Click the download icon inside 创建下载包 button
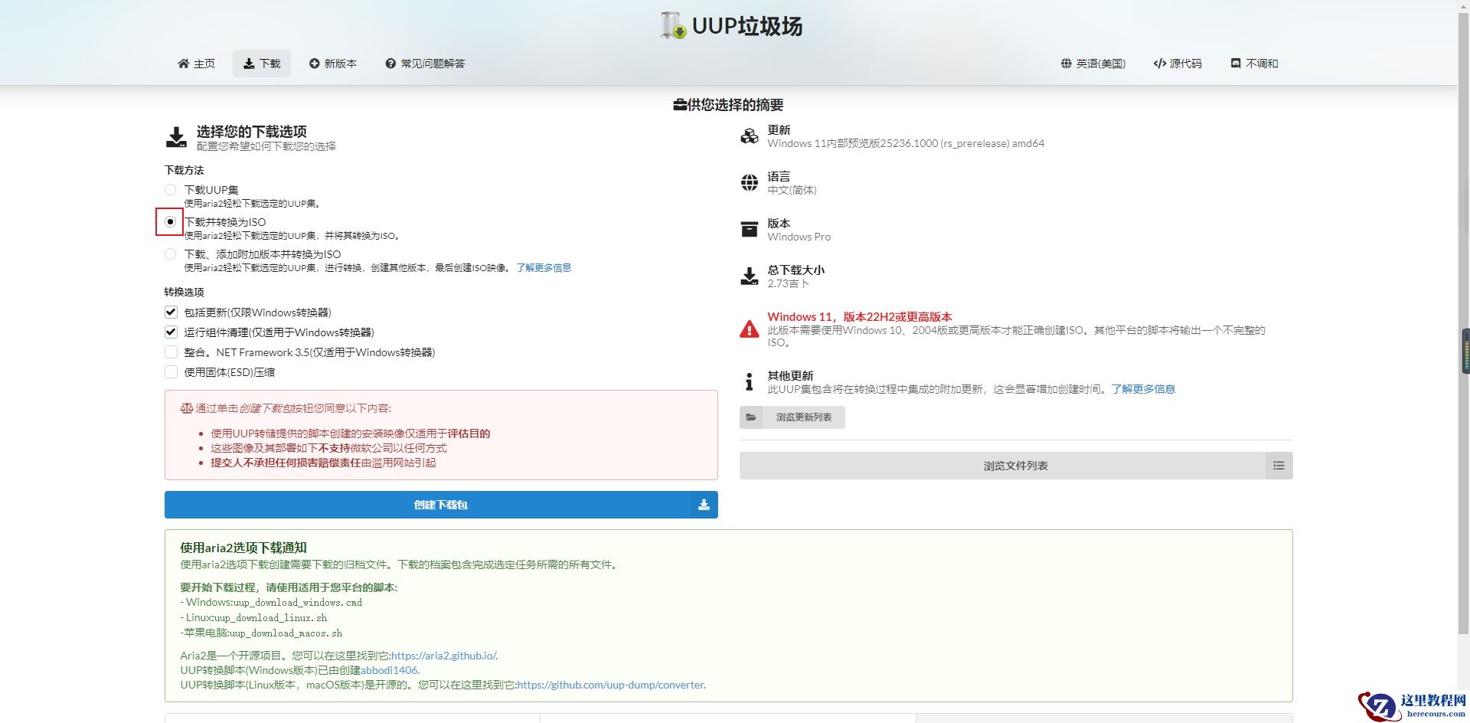Viewport: 1470px width, 723px height. (x=703, y=505)
